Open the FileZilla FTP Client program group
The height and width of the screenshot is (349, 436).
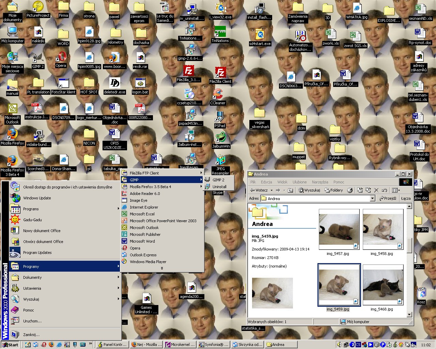click(162, 173)
